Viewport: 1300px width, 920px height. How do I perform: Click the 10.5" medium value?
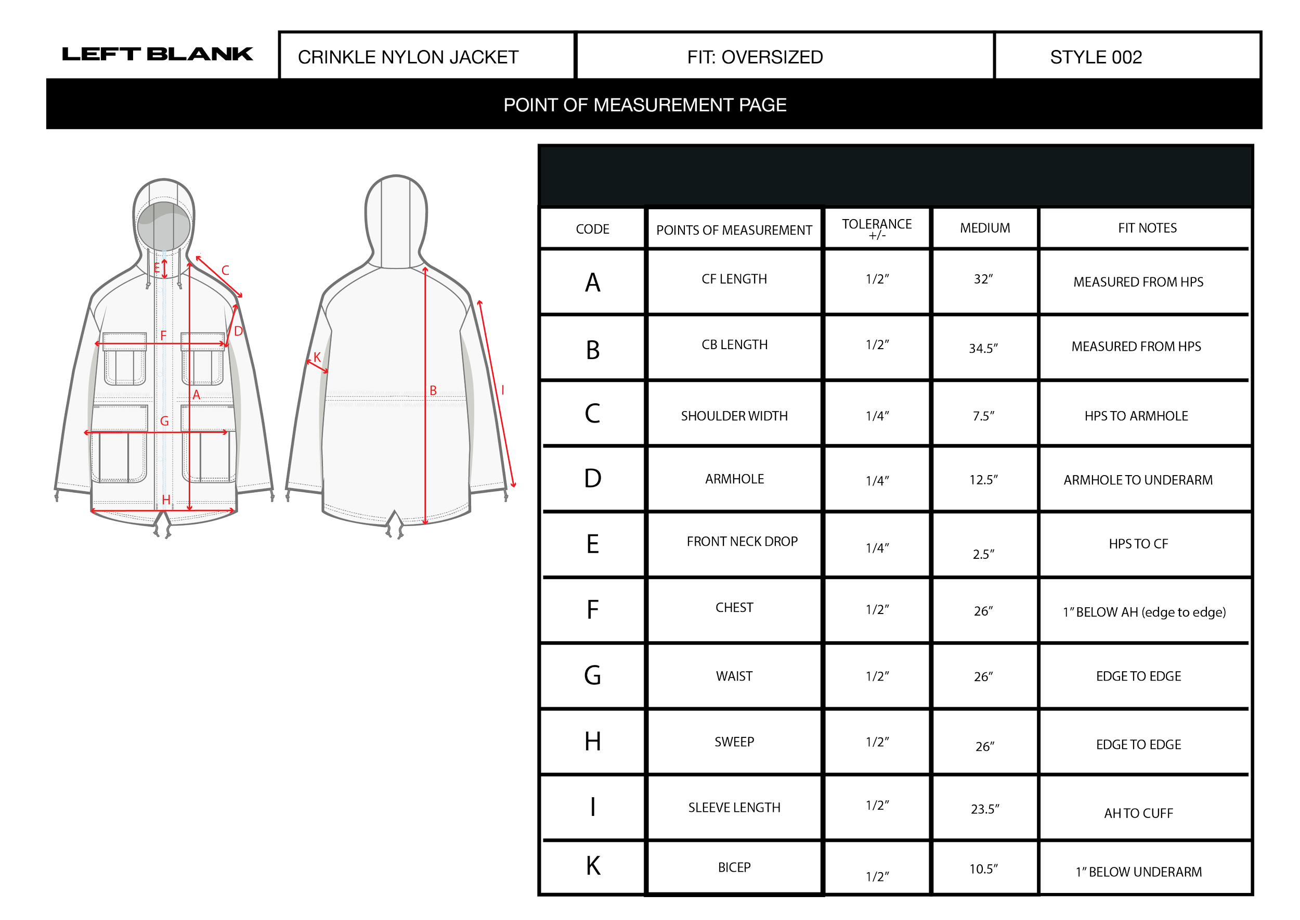click(x=983, y=868)
